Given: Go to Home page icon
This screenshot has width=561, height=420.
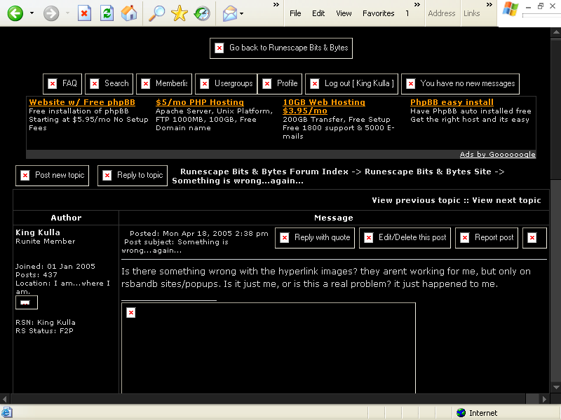Looking at the screenshot, I should point(129,13).
